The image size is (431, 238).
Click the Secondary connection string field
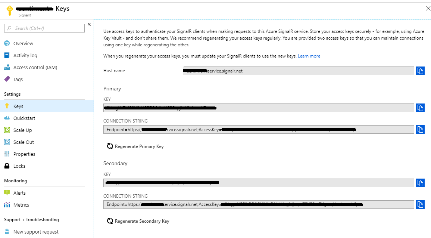coord(259,204)
